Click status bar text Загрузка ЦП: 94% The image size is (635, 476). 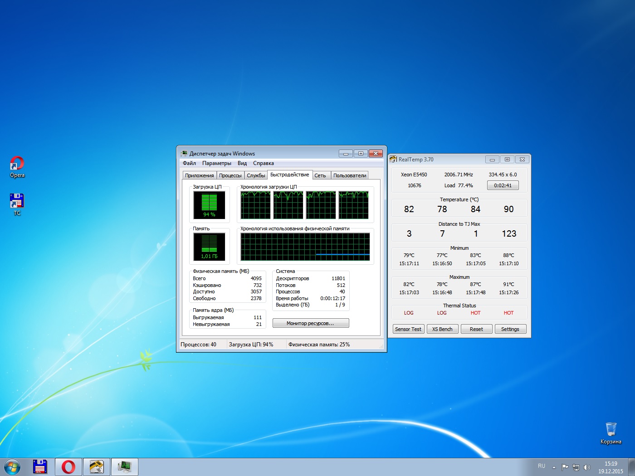[x=251, y=345]
